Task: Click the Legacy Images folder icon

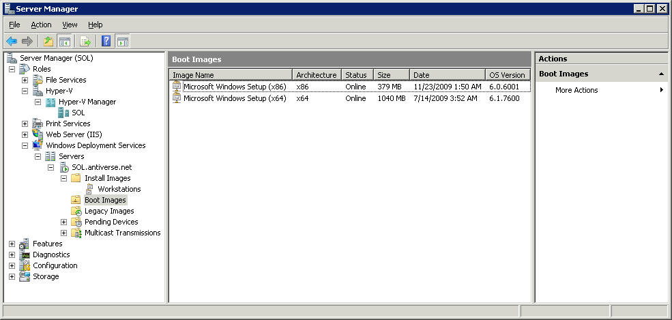Action: click(x=76, y=212)
